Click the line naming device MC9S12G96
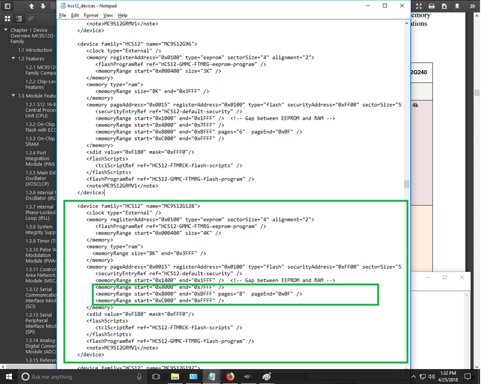The width and height of the screenshot is (498, 384). [137, 44]
